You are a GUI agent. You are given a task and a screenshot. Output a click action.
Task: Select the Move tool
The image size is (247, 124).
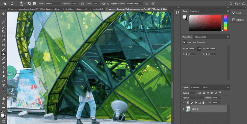coord(4,14)
